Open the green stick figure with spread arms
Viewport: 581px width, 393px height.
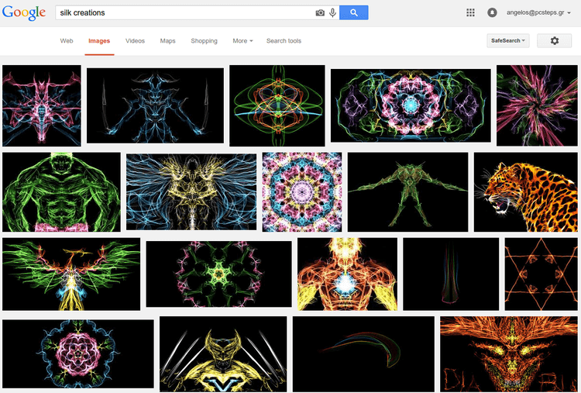(407, 192)
